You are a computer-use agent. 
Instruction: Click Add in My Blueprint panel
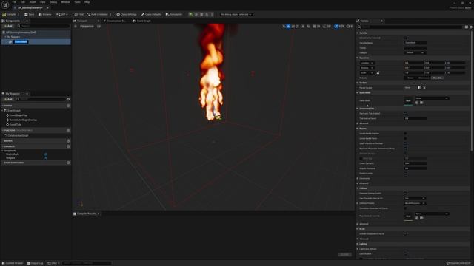coord(8,99)
